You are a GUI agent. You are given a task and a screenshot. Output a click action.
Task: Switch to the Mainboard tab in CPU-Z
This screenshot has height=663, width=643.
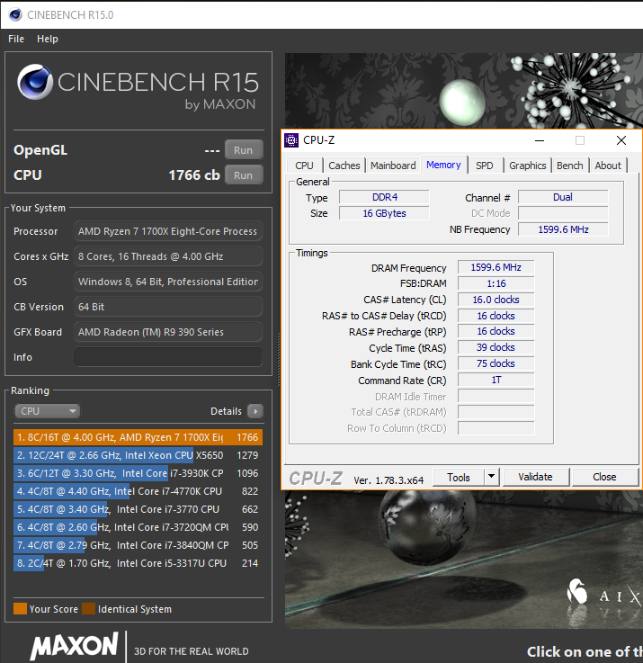click(393, 166)
